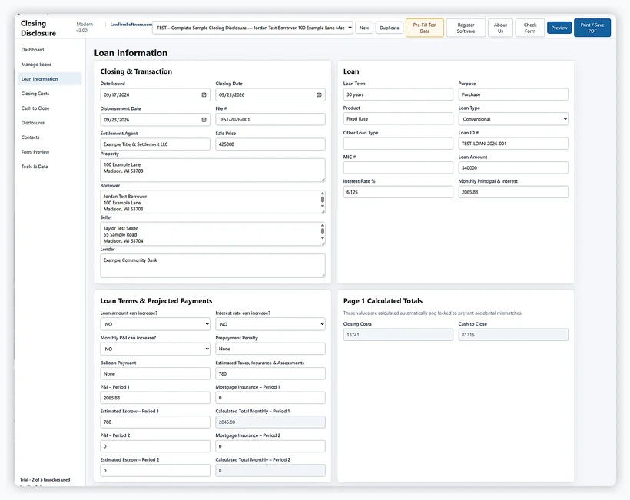The width and height of the screenshot is (630, 500).
Task: Click the P&I – Period 2 field
Action: click(x=155, y=446)
